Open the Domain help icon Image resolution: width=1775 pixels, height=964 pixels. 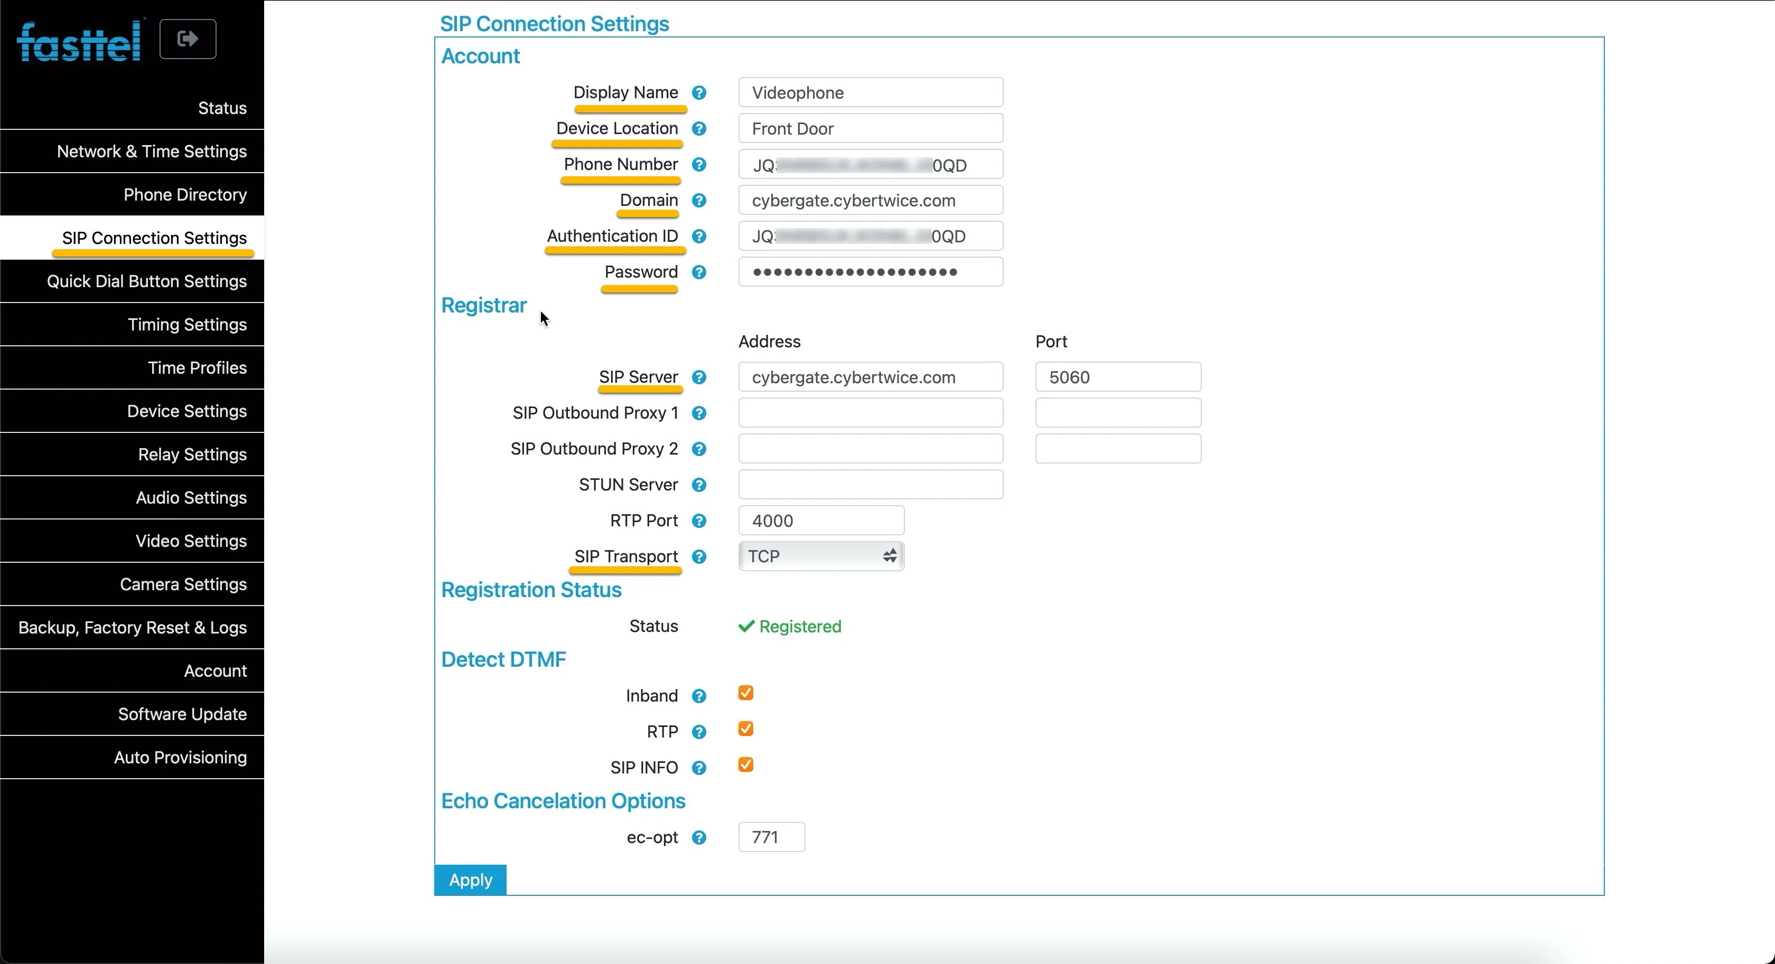(x=699, y=201)
